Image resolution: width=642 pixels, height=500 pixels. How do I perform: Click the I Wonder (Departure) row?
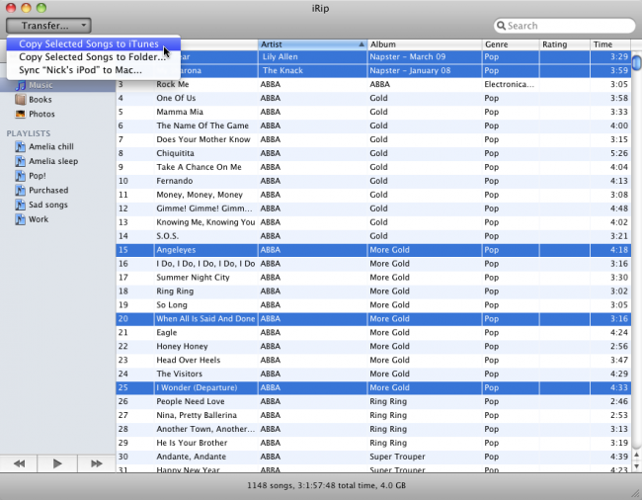[x=373, y=387]
